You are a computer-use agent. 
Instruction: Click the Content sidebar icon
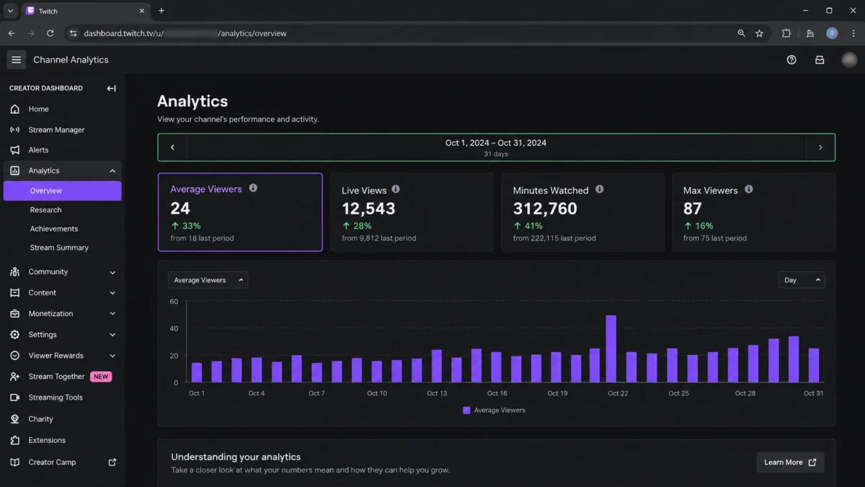click(14, 293)
